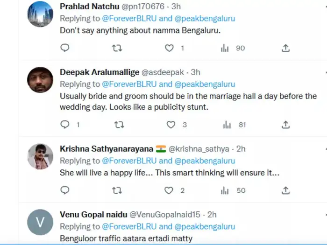View analytics showing 90 views
327x245 pixels.
coord(233,48)
